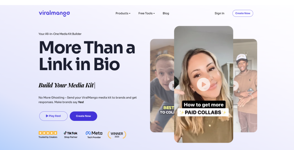This screenshot has width=294, height=150.
Task: Click the Play Reel button
Action: 53,116
